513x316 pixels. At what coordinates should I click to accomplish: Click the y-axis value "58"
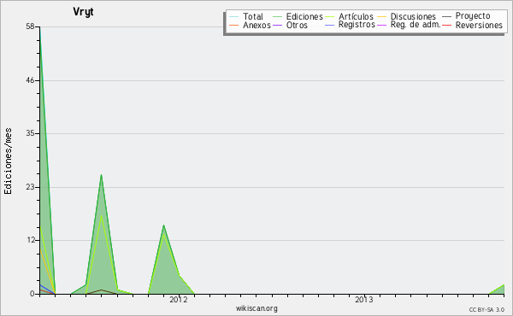30,26
